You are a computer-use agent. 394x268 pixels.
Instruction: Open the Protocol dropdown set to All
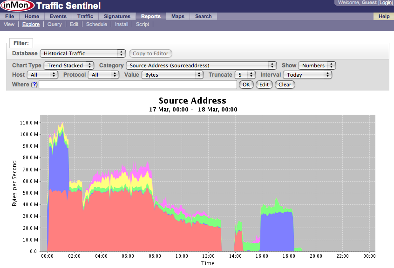click(104, 74)
